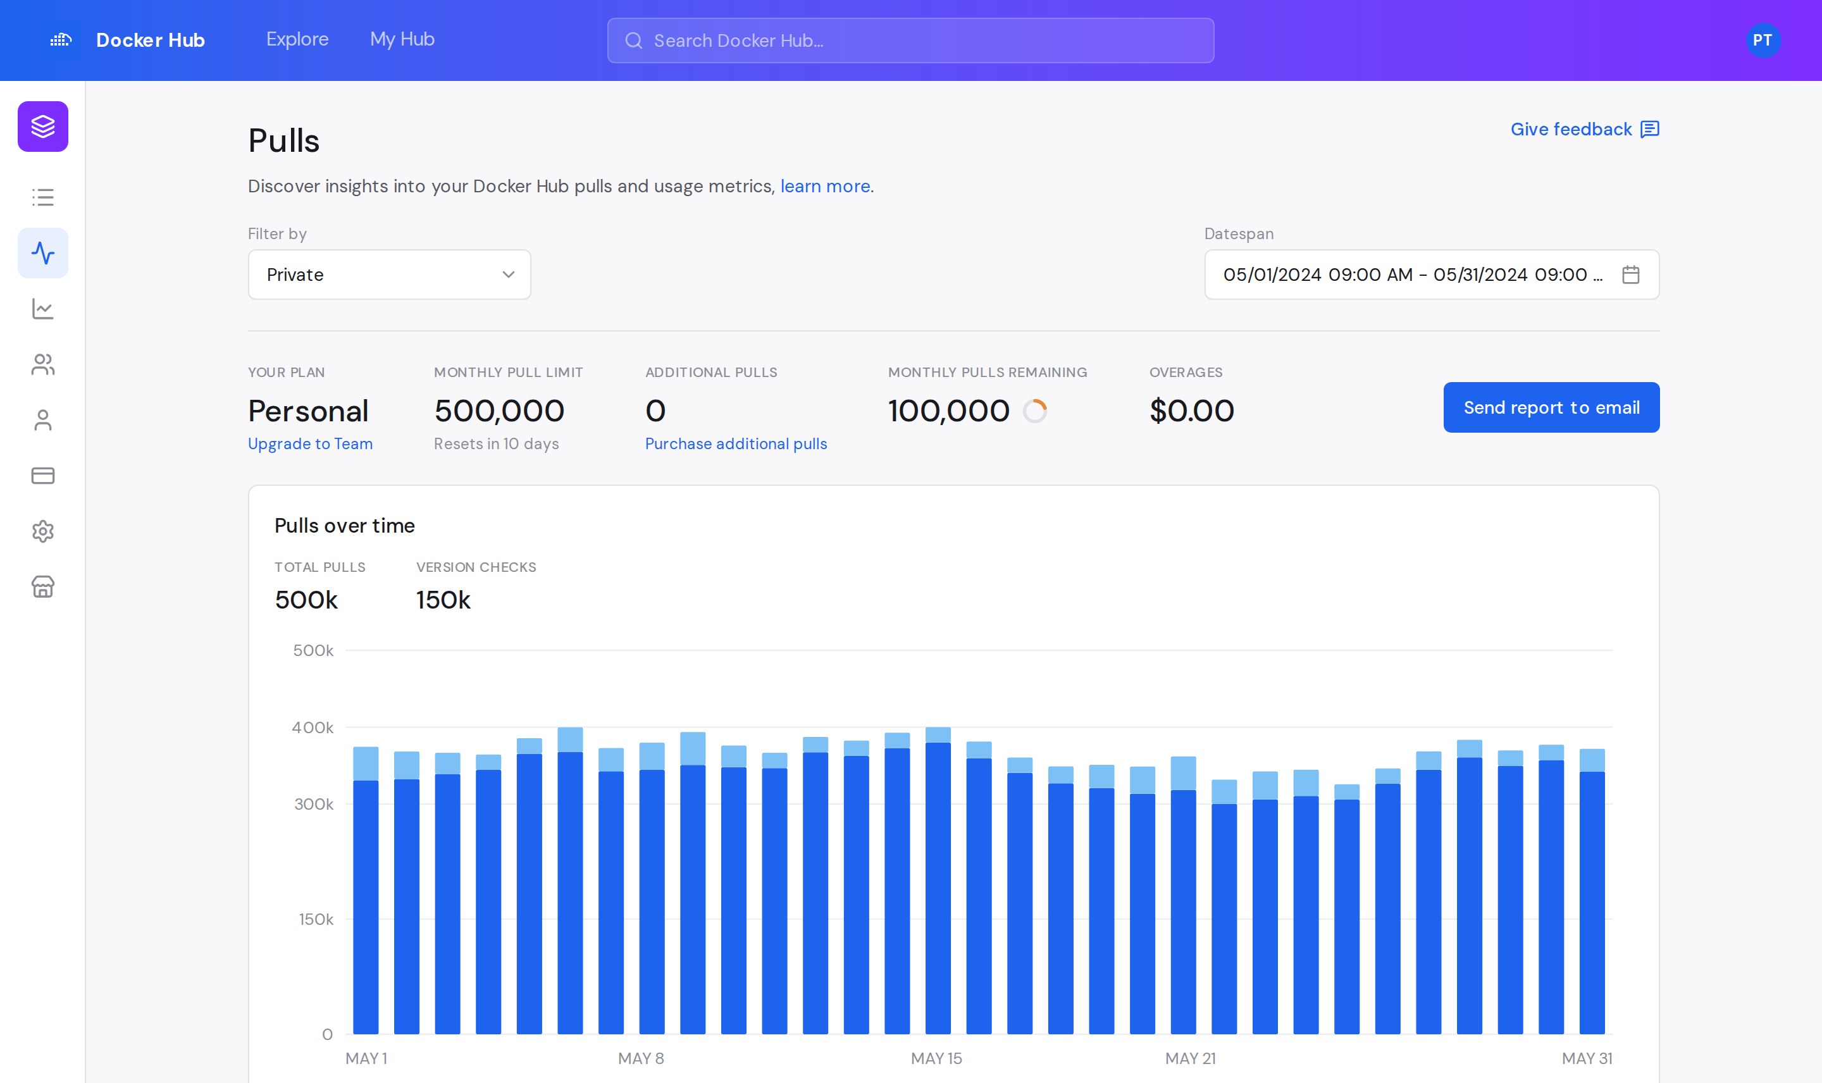Click the MAY 31 bar in chart

1592,891
